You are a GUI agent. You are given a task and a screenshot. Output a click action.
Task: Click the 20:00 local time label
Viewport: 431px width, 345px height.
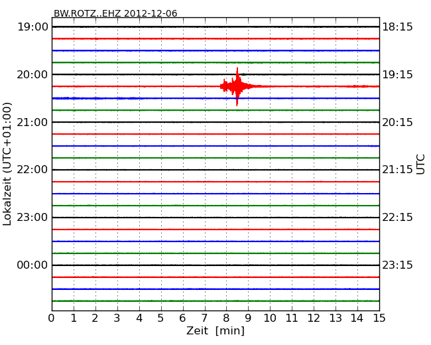[x=32, y=74]
